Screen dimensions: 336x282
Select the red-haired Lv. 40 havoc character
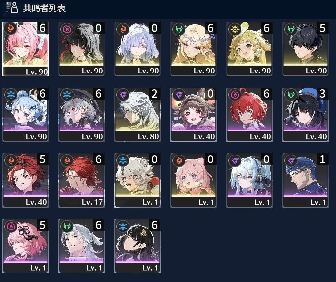249,114
